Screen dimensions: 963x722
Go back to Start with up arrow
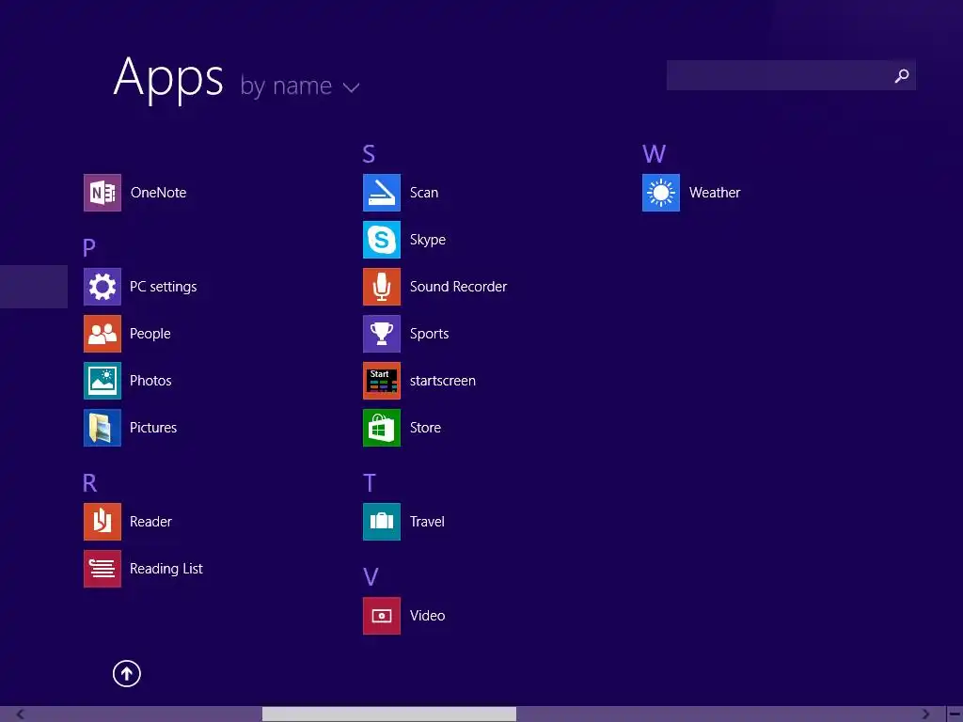pos(127,673)
